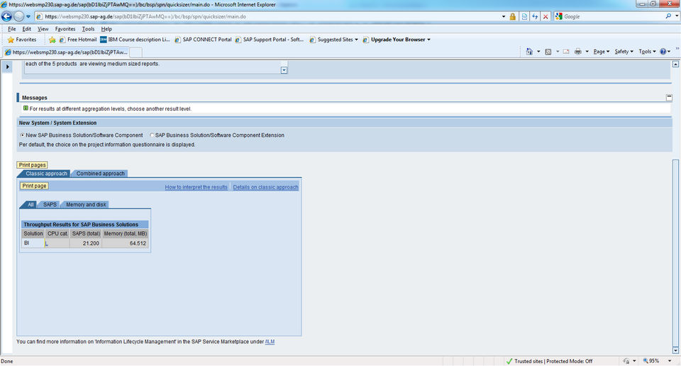Select the websmp230.sap-ag.de browser tab
Image resolution: width=681 pixels, height=366 pixels.
pyautogui.click(x=65, y=52)
